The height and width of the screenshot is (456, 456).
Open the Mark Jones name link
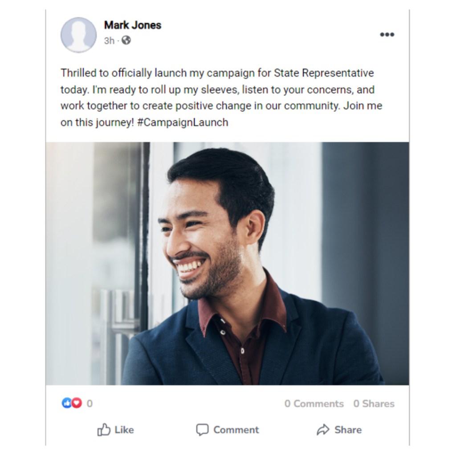tap(133, 25)
